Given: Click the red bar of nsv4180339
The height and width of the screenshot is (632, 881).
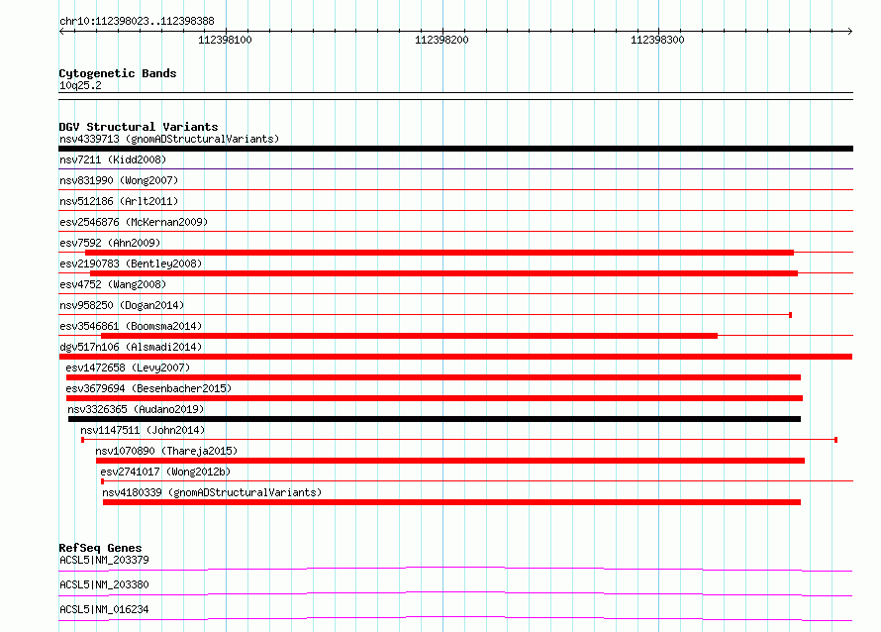Looking at the screenshot, I should [451, 502].
